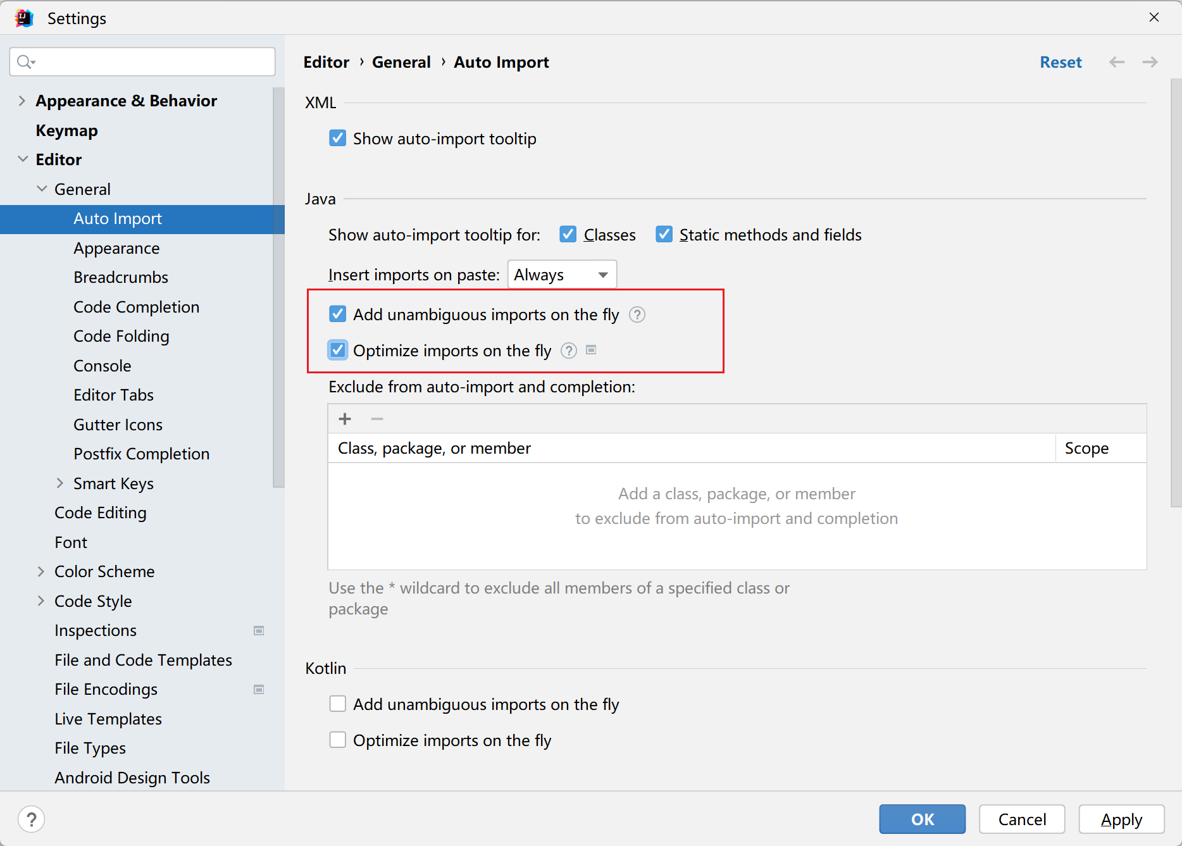Click the plus icon to add exclusion

pos(345,419)
